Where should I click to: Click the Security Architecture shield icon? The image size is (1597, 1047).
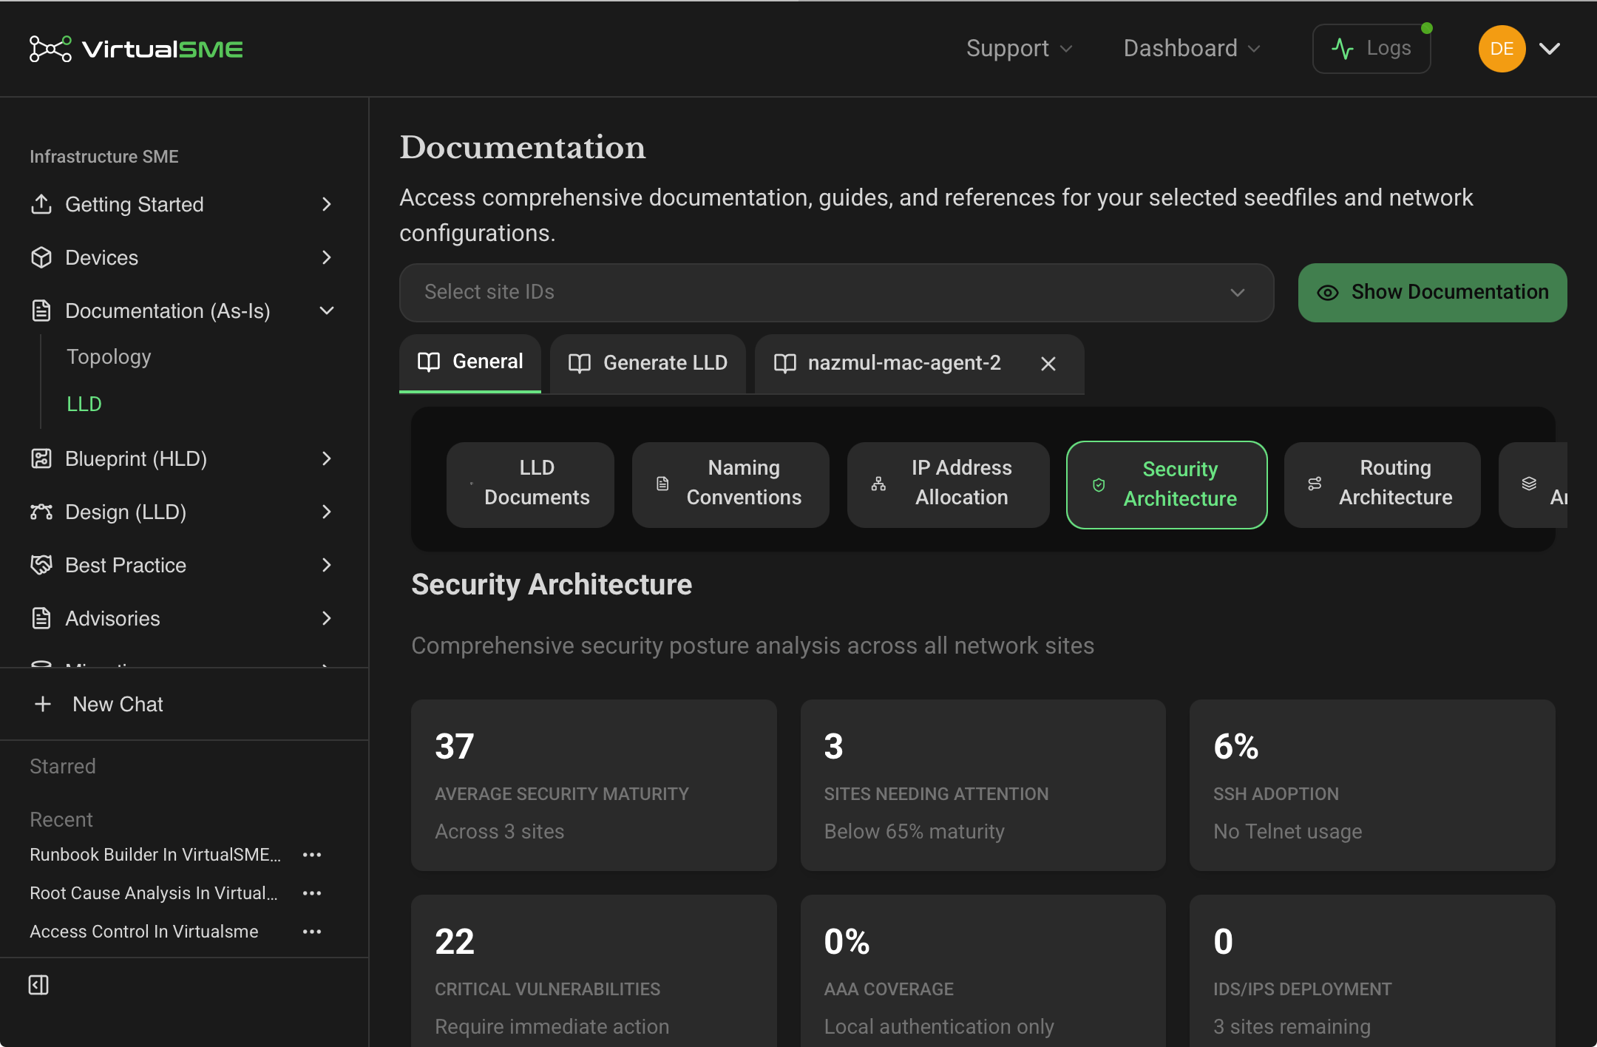pos(1099,485)
